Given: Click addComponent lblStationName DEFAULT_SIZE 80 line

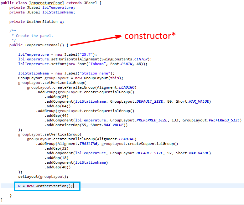Looking at the screenshot, I should point(128,102).
